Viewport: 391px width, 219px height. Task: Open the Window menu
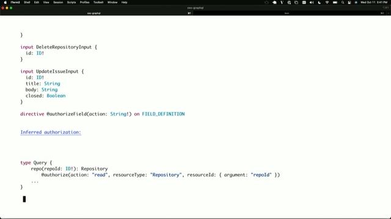(112, 2)
